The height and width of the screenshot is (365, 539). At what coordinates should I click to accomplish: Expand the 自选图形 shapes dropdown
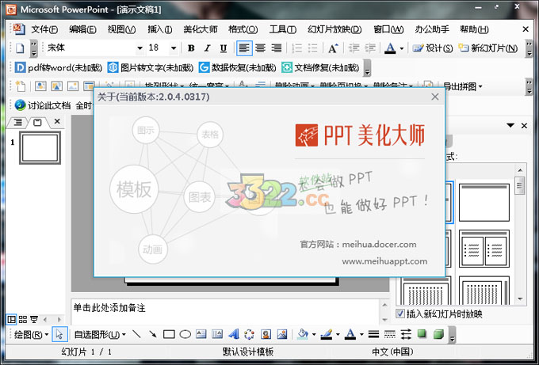100,335
